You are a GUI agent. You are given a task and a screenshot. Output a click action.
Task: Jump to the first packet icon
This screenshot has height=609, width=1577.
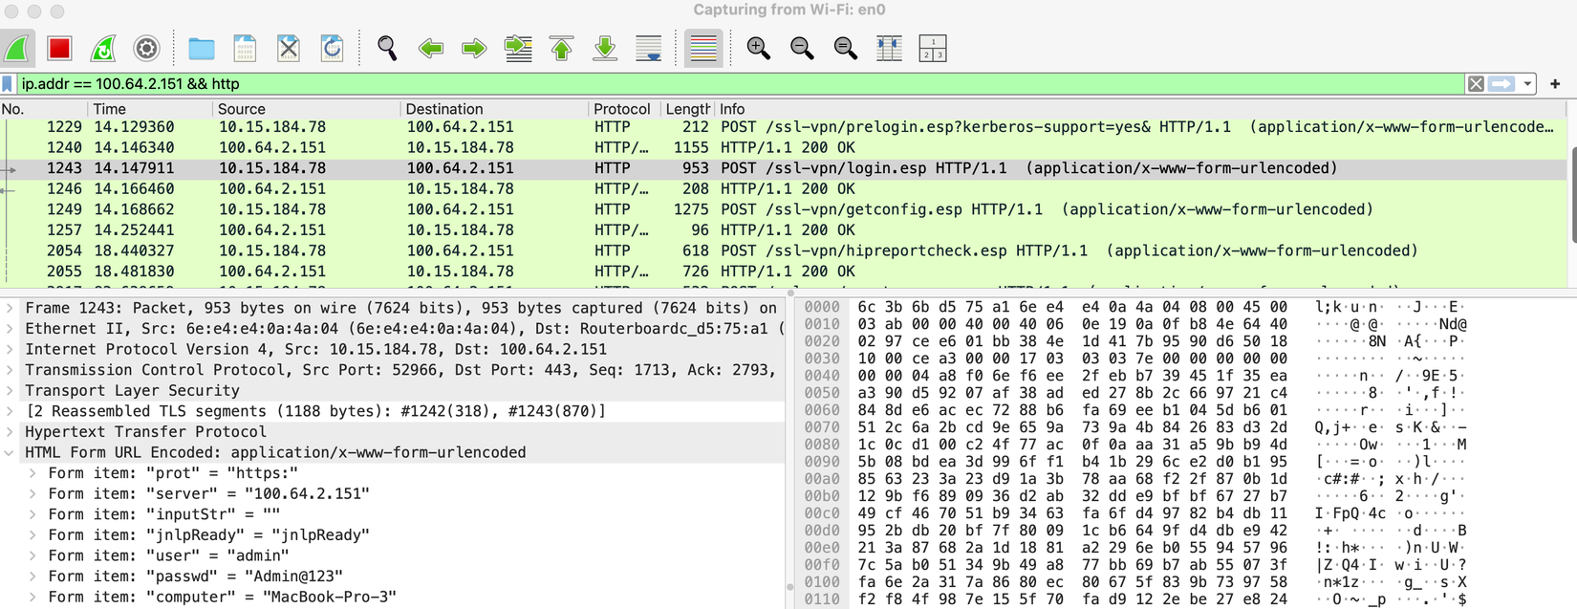coord(562,48)
